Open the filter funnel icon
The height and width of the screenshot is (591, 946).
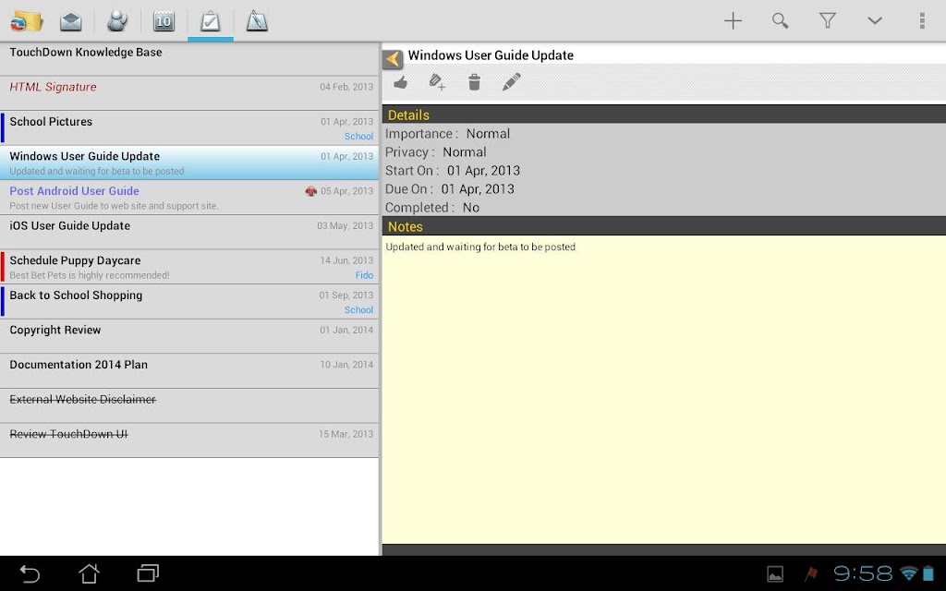point(828,21)
